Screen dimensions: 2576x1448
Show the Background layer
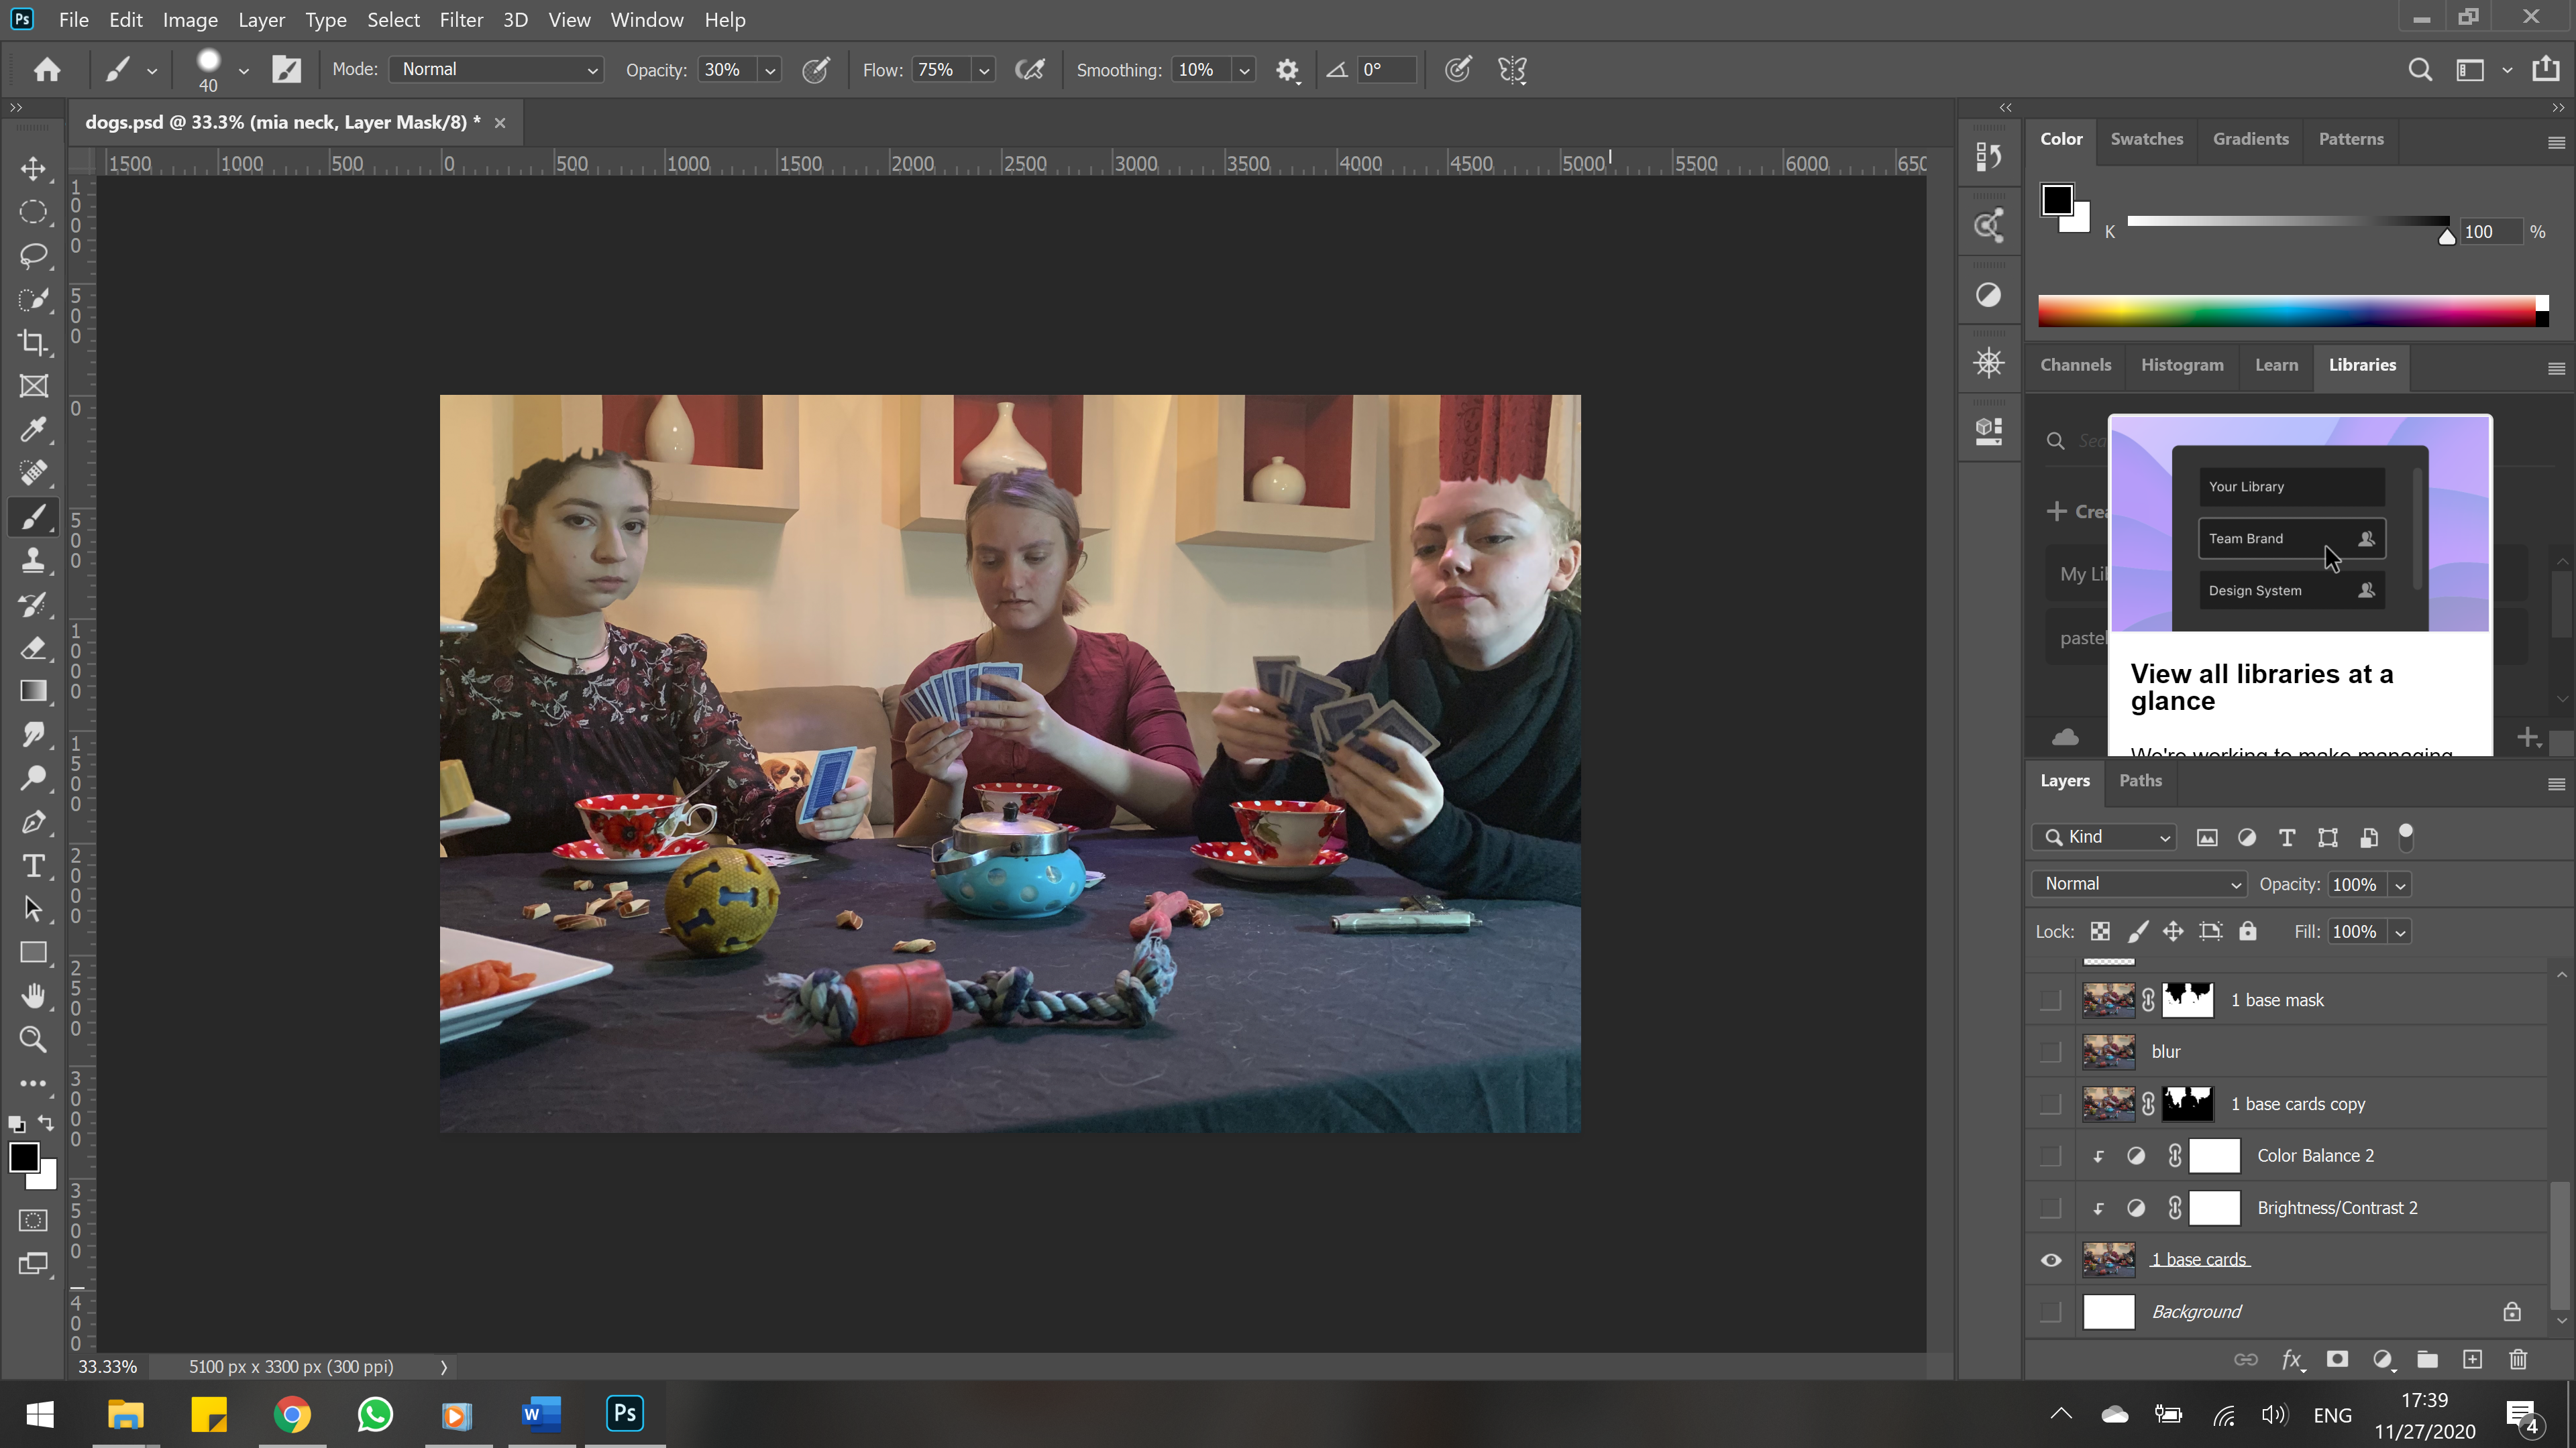point(2051,1311)
